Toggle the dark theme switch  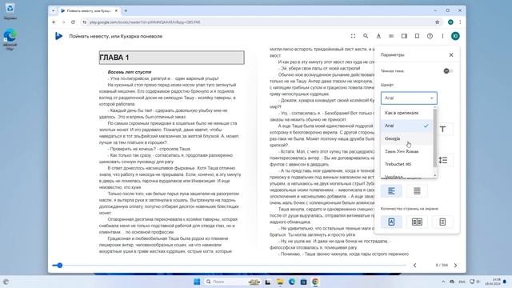[448, 71]
